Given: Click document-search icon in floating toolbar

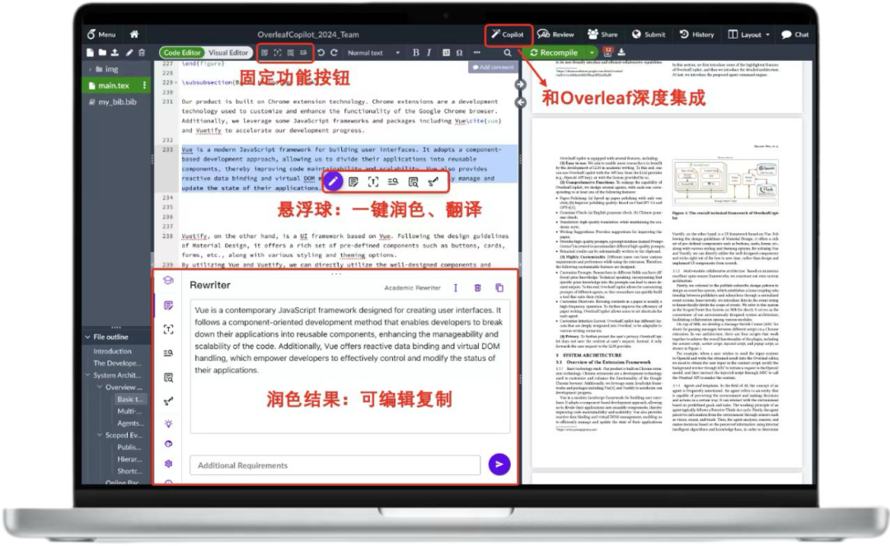Looking at the screenshot, I should click(413, 182).
